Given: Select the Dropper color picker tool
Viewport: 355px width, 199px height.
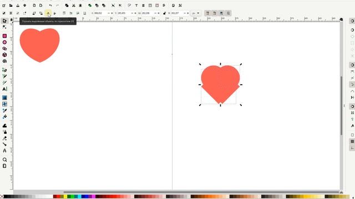Looking at the screenshot, I should pos(4,111).
